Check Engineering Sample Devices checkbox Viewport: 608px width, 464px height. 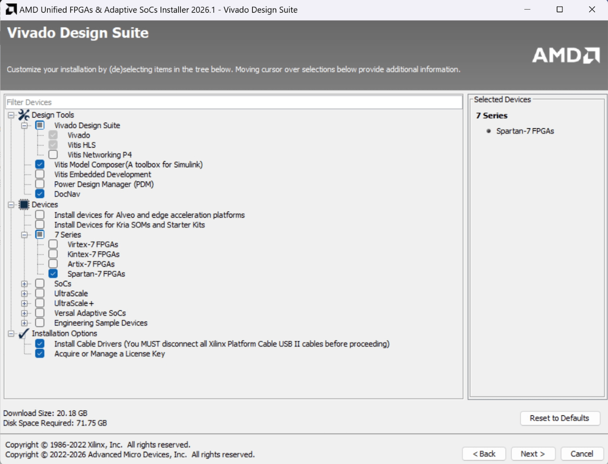tap(40, 323)
